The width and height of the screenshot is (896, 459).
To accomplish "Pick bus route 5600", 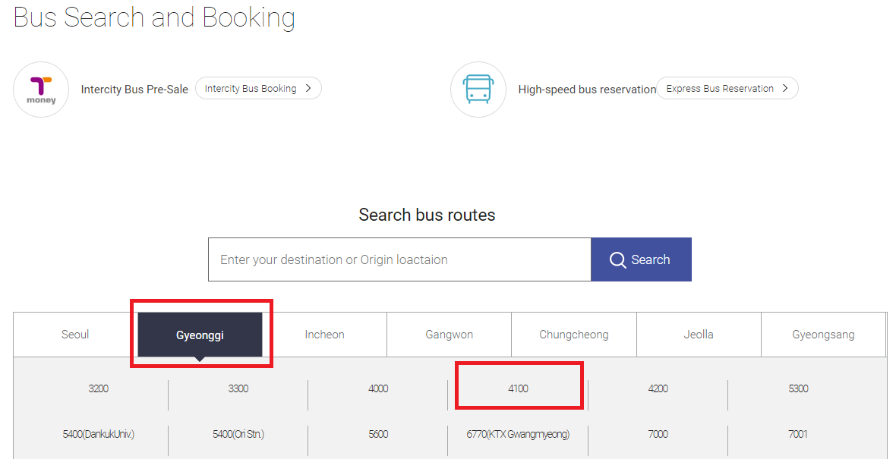I will point(378,435).
